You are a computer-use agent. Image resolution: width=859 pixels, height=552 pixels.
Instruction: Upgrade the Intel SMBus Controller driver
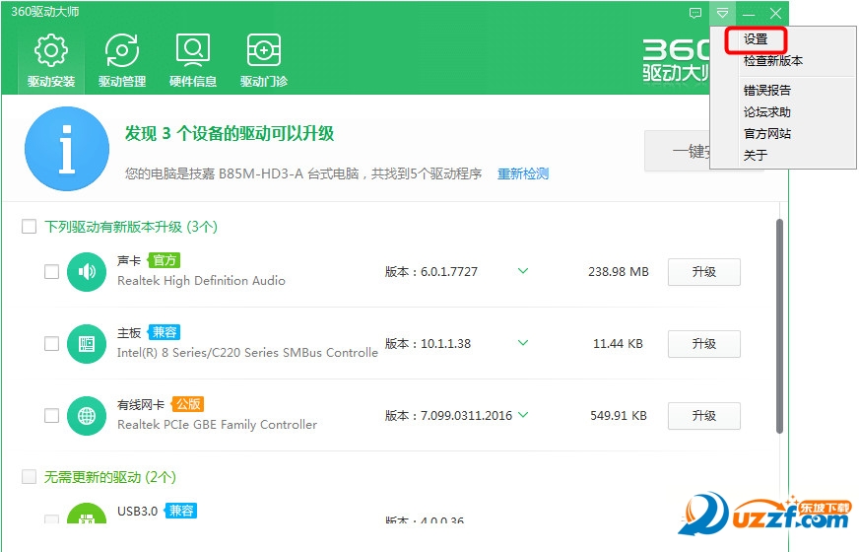tap(704, 344)
